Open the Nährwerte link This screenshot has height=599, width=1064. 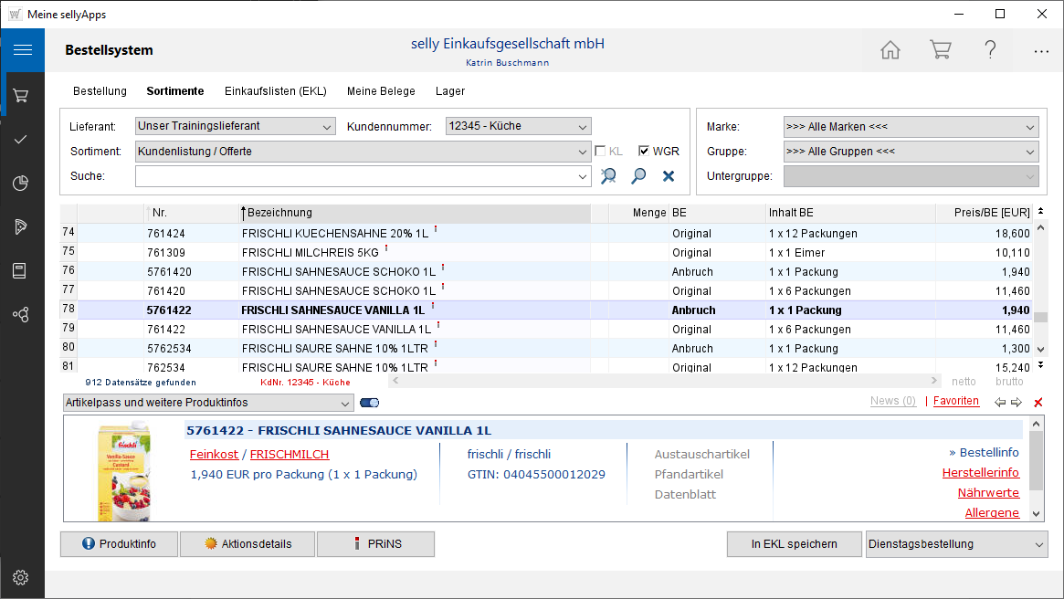[988, 493]
